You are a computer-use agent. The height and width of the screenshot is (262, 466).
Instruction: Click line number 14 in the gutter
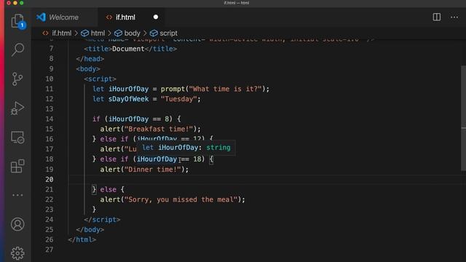pos(50,119)
